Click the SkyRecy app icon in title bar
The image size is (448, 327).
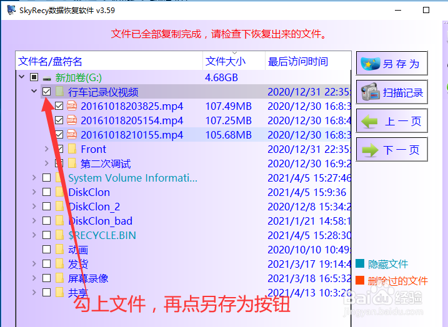tap(11, 10)
